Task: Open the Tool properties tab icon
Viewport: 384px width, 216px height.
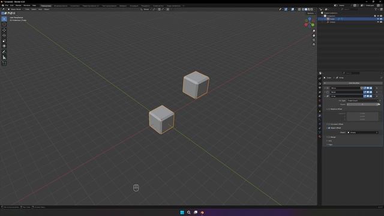Action: pos(320,79)
